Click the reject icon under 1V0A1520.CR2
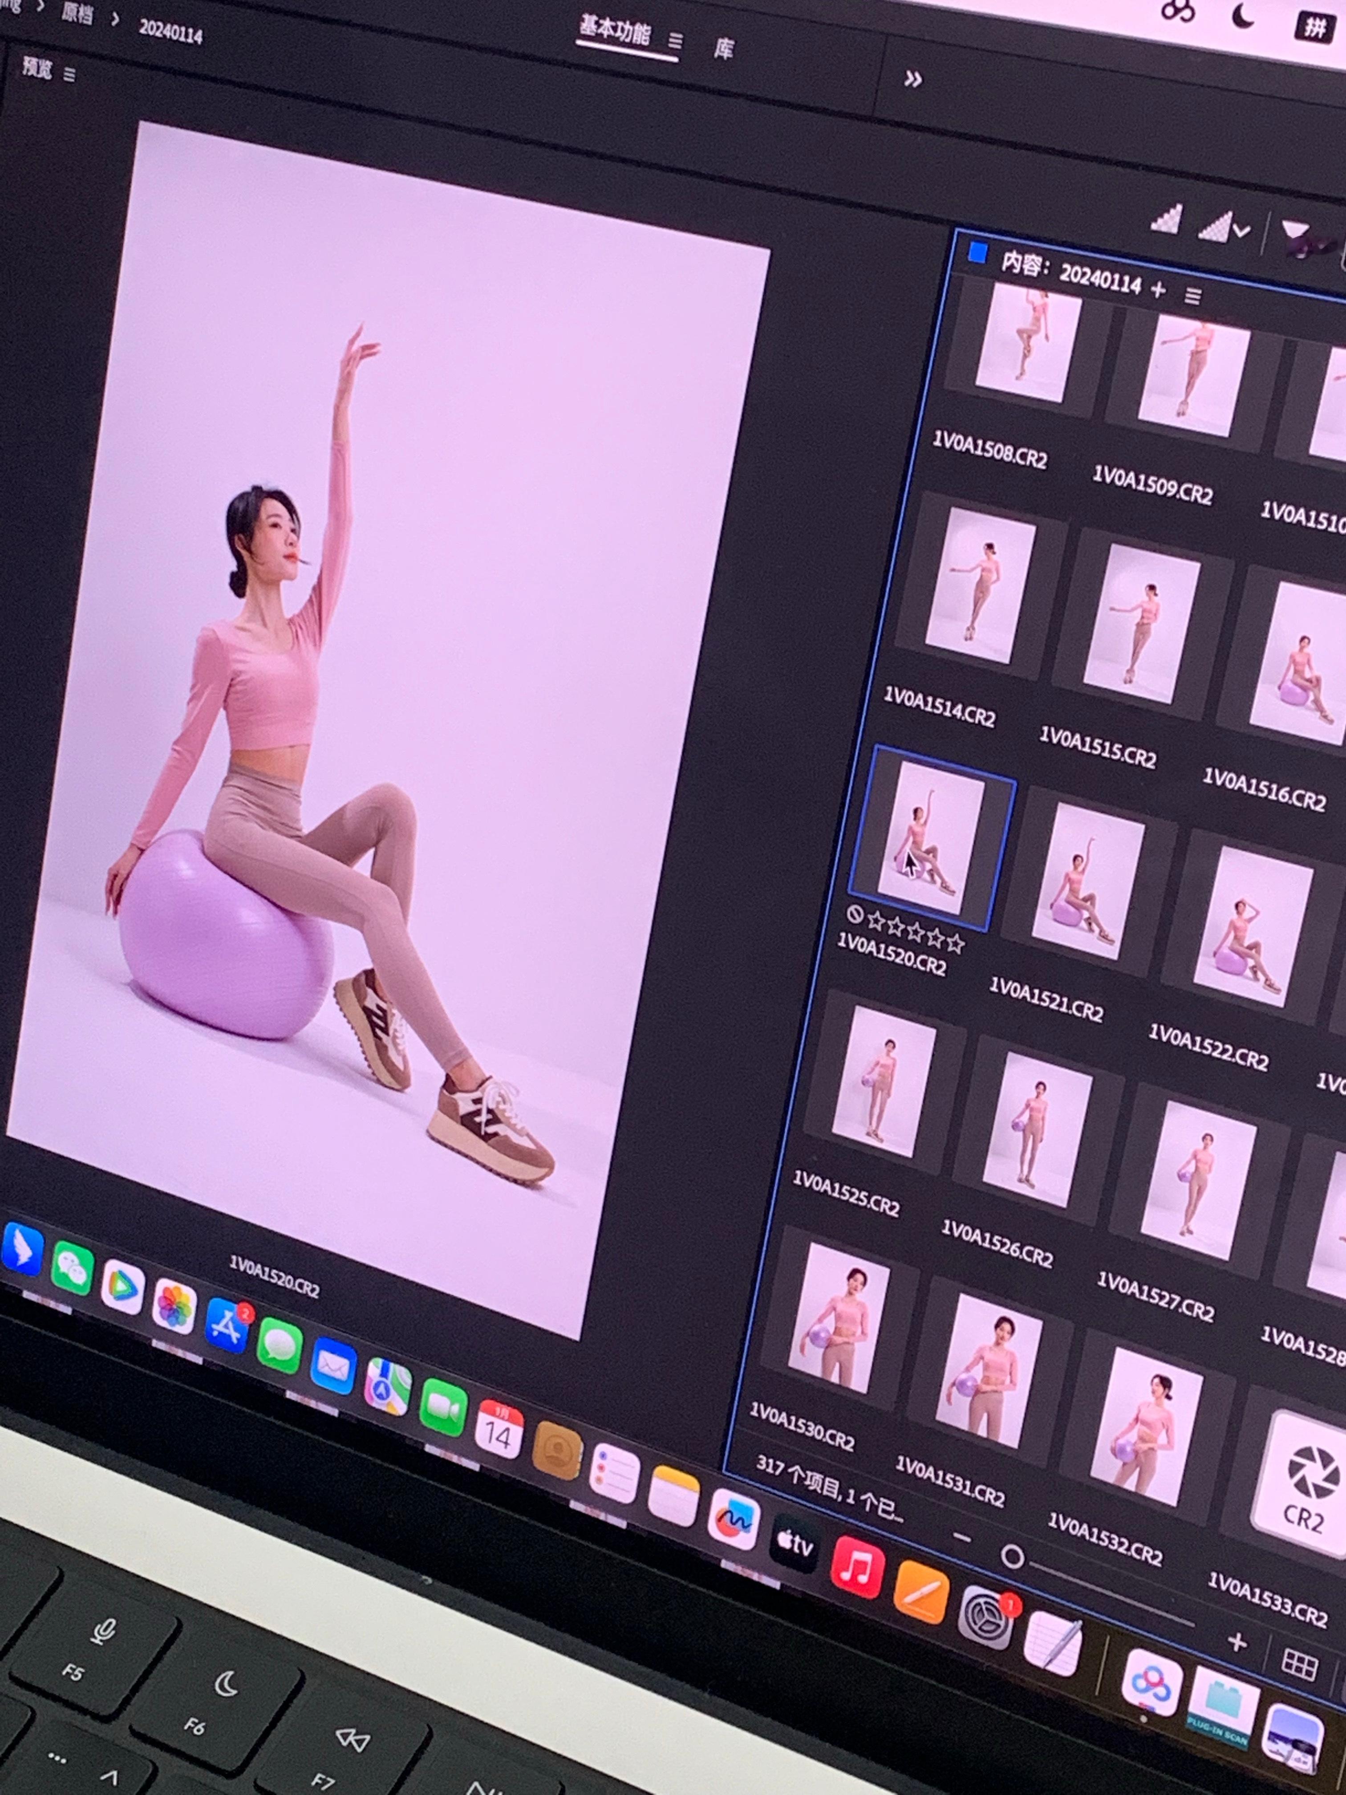 point(854,914)
